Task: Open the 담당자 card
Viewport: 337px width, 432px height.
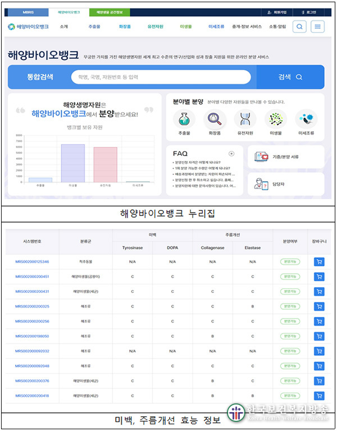Action: 286,184
